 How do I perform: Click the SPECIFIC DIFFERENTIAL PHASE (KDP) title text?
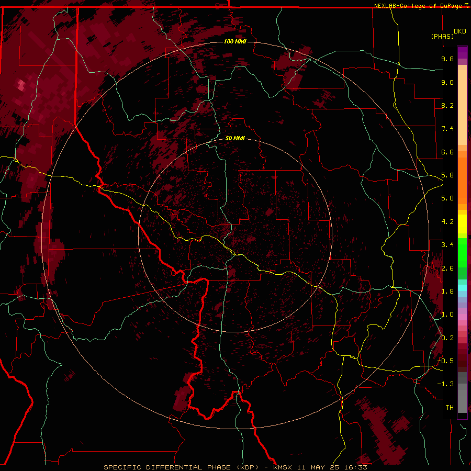tap(181, 467)
